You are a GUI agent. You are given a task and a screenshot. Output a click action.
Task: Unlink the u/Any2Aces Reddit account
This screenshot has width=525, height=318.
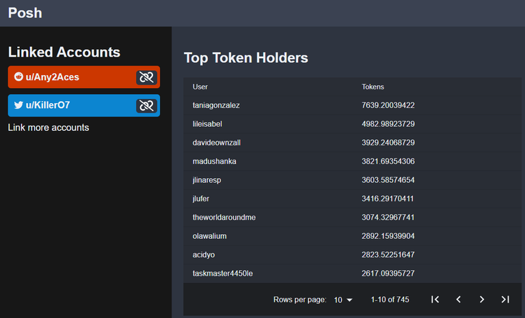click(146, 77)
